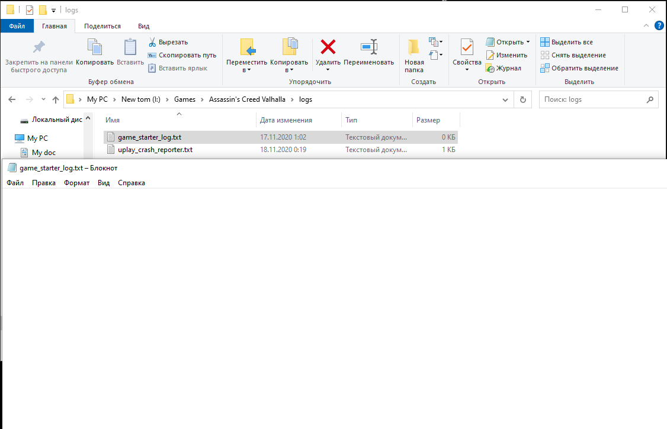Select My doc in navigation pane

coord(39,153)
